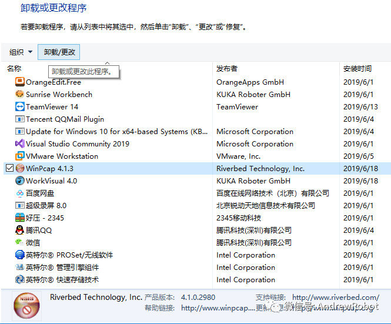This screenshot has width=391, height=324.
Task: Click the 英特尔 管理引擎组件 icon
Action: click(x=20, y=267)
